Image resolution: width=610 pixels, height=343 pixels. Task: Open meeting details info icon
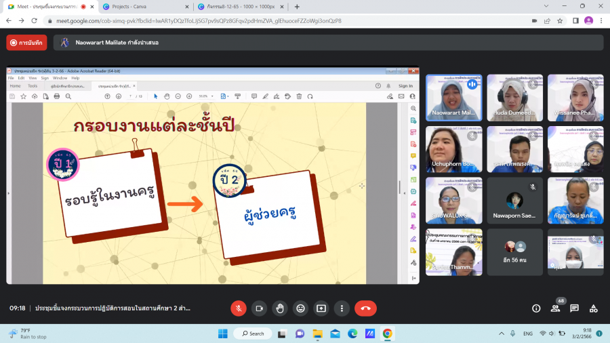[x=536, y=308]
